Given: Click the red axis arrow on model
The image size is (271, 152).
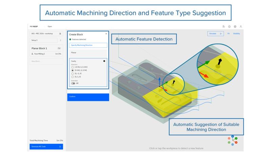Looking at the screenshot, I should (x=164, y=89).
